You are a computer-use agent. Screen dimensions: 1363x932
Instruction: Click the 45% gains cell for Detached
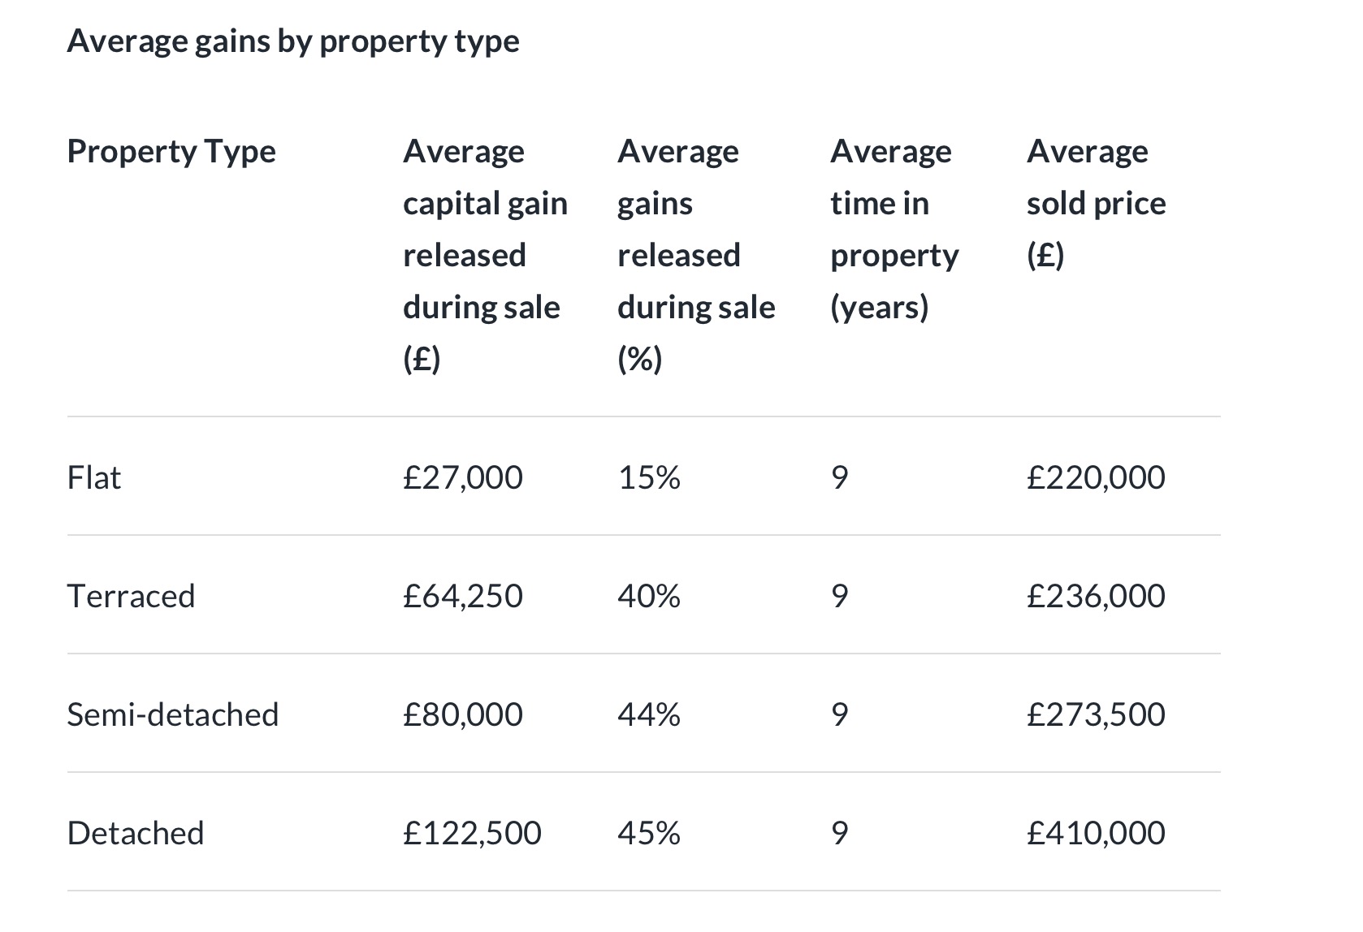pyautogui.click(x=648, y=833)
